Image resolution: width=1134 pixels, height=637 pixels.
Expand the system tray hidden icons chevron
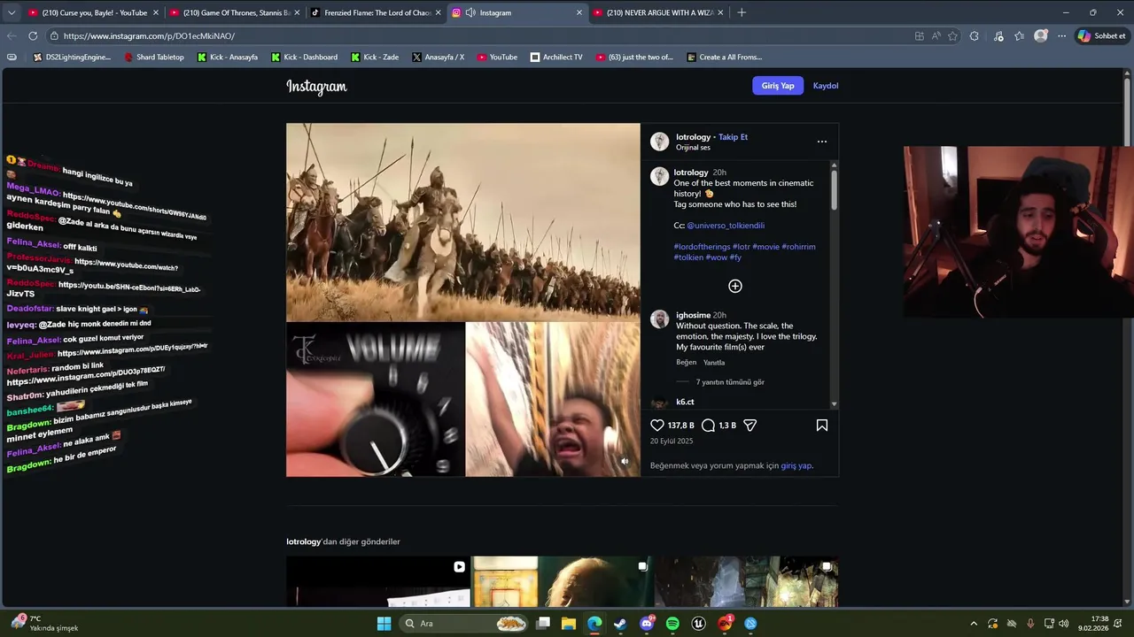click(x=974, y=624)
